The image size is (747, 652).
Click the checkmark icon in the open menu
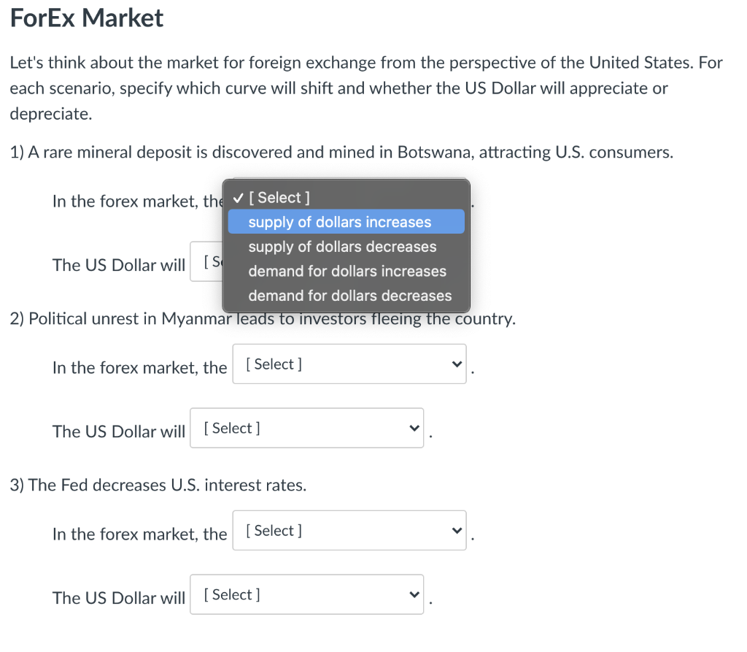pyautogui.click(x=237, y=197)
